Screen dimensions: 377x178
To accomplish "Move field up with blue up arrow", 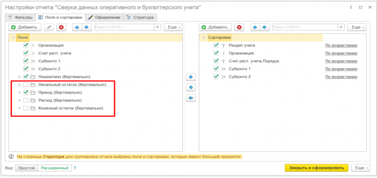I will pyautogui.click(x=77, y=27).
